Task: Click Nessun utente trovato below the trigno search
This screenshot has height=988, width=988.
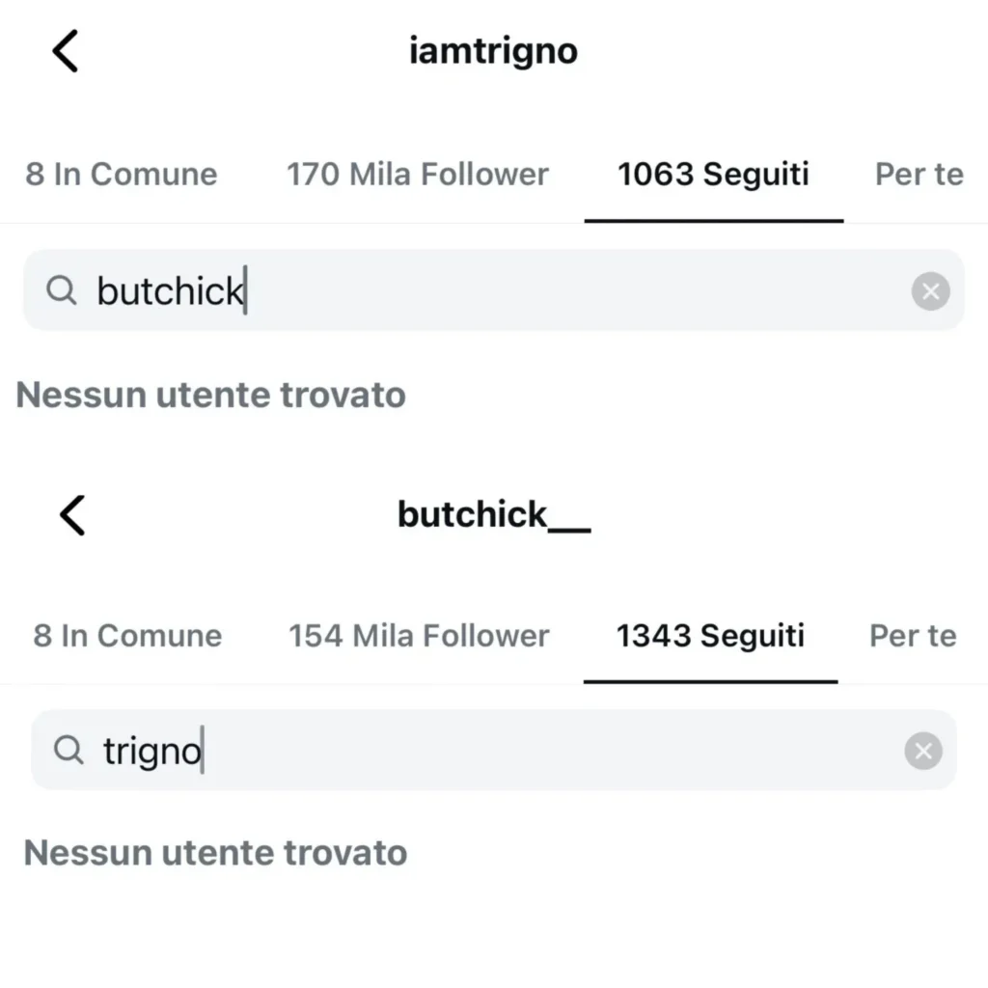Action: (x=215, y=853)
